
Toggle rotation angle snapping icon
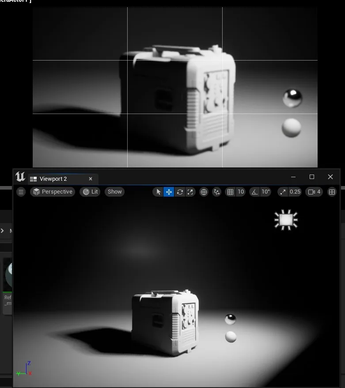(x=254, y=192)
